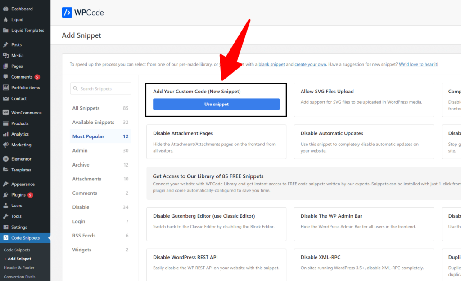This screenshot has height=281, width=461.
Task: Click the Settings wrench icon
Action: (6, 227)
